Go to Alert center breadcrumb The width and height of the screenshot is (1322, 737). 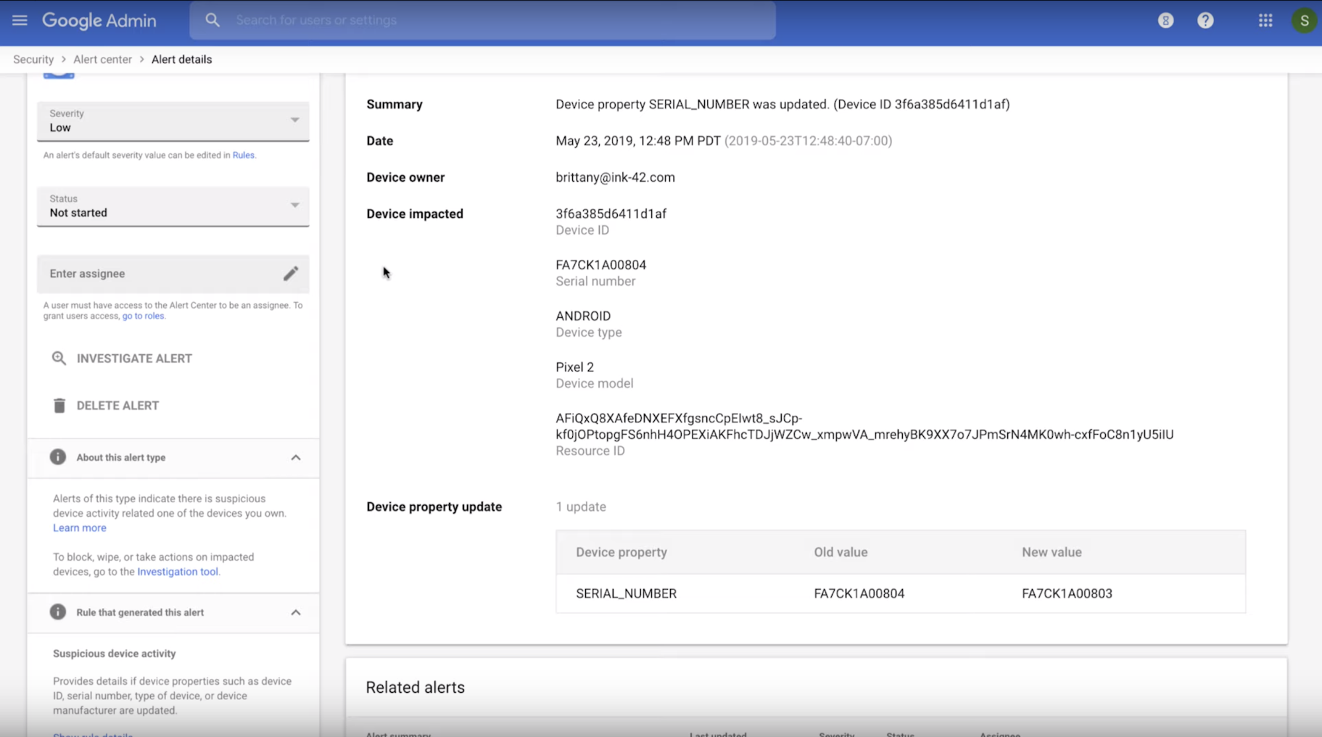103,59
